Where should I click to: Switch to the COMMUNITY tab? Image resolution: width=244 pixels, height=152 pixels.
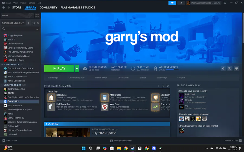(49, 8)
